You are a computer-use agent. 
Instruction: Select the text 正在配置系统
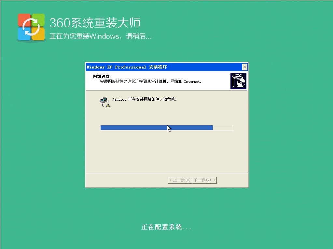point(166,227)
